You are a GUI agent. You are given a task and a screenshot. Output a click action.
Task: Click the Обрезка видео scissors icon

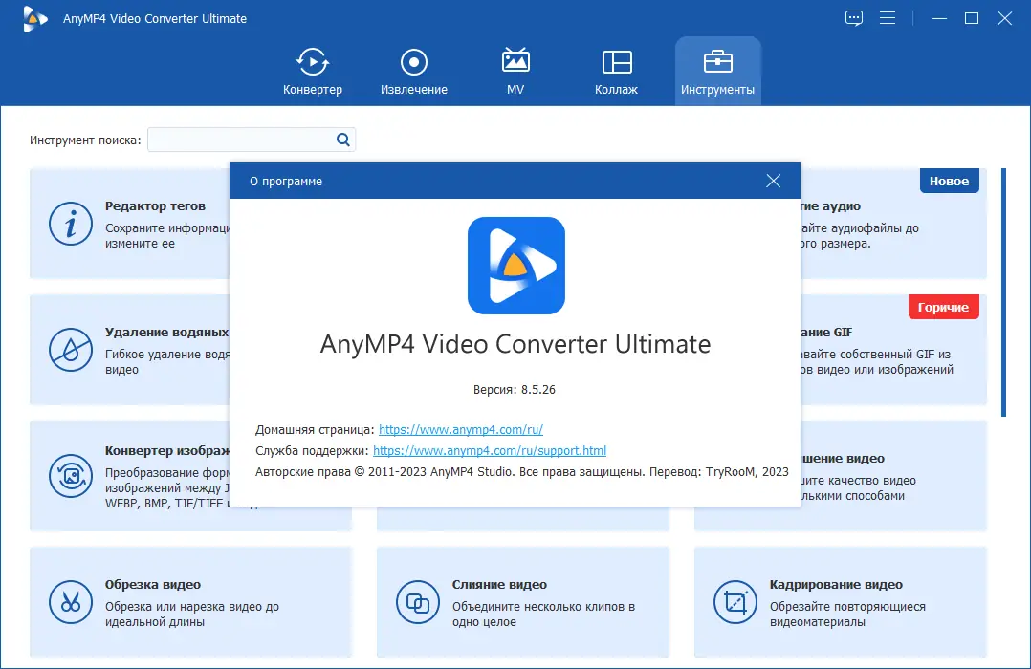(x=71, y=602)
